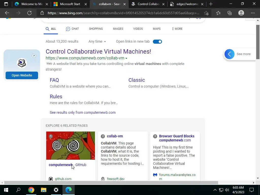Screen dimensions: 260x195
Task: Click the vertical scrollbar thumb
Action: [x=258, y=42]
